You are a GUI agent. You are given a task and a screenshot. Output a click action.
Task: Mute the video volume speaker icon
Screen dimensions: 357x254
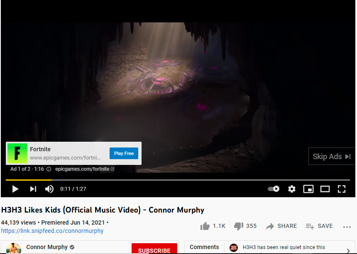coord(49,189)
